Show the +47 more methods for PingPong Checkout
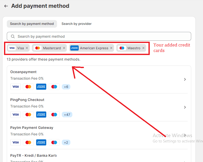This screenshot has width=203, height=162. (67, 115)
